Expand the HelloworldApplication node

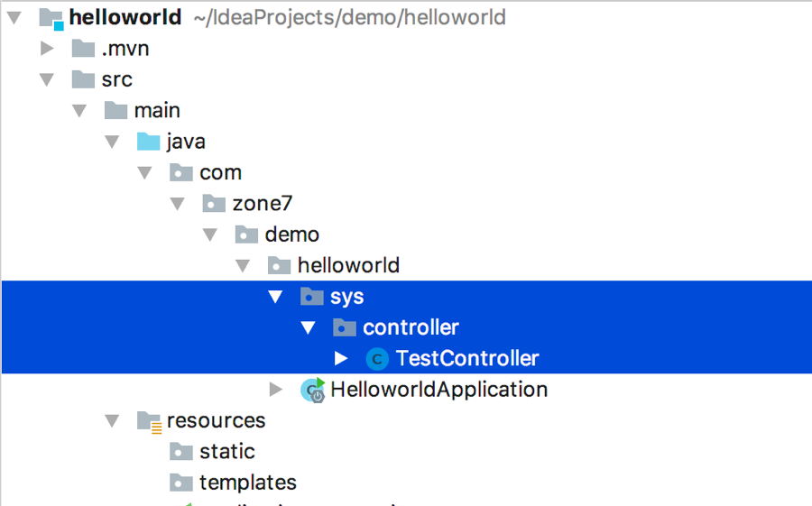tap(276, 390)
